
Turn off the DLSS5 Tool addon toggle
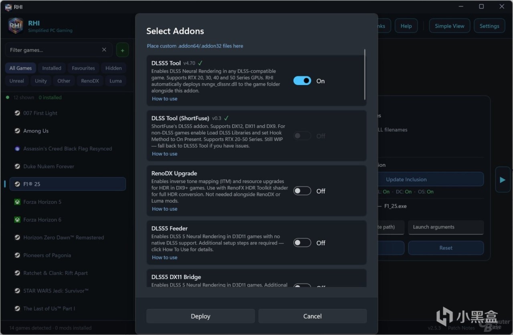302,81
